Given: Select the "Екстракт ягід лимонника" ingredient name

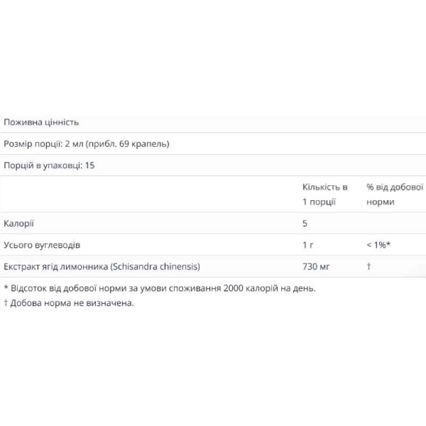Looking at the screenshot, I should (x=54, y=266).
